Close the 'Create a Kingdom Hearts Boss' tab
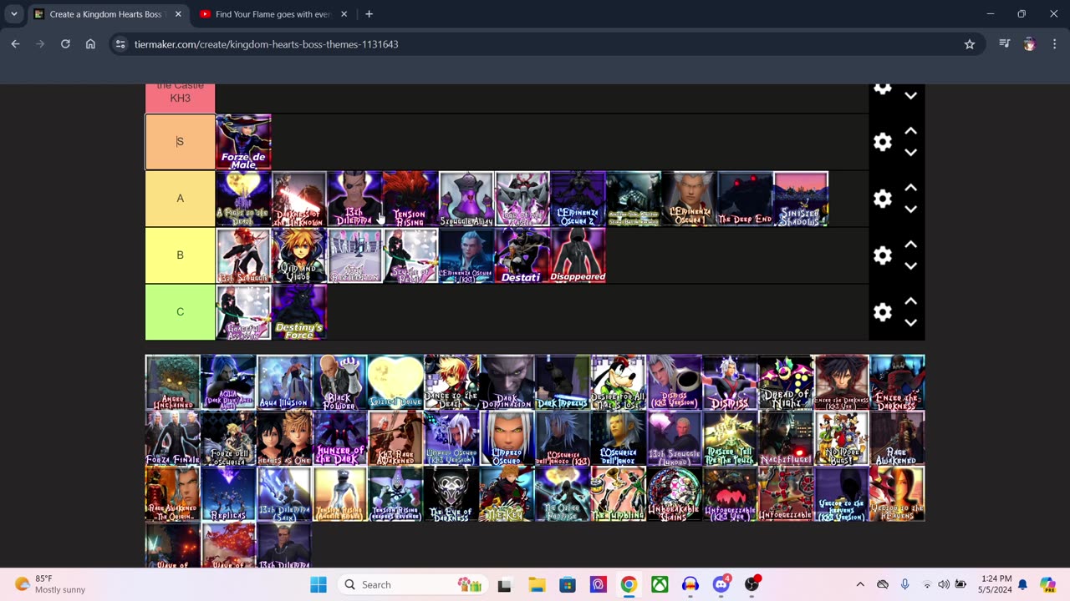Screen dimensions: 1070x601 pos(177,14)
